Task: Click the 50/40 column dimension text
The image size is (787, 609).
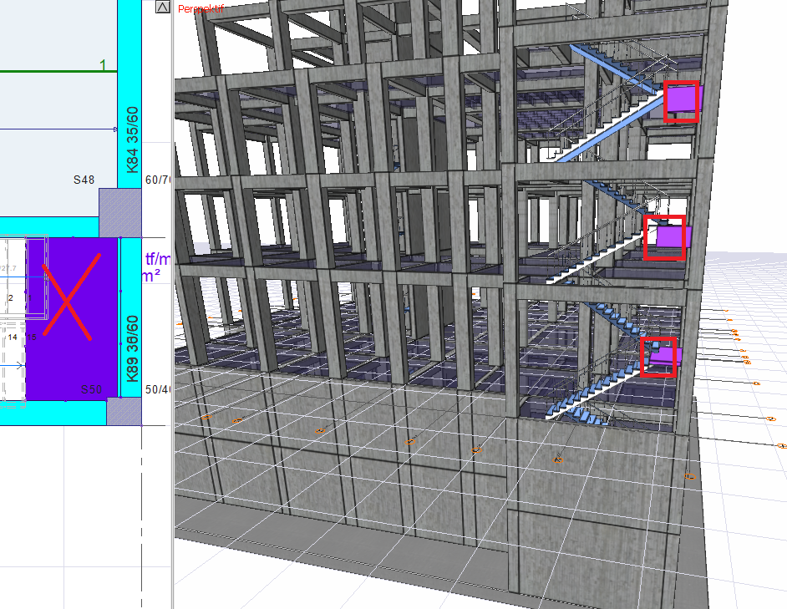Action: coord(157,390)
